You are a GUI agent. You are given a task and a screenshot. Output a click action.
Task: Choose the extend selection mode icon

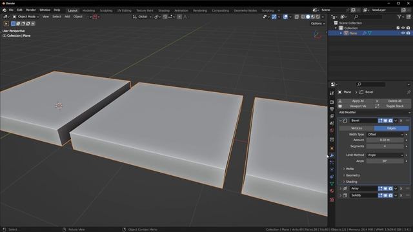click(x=18, y=24)
